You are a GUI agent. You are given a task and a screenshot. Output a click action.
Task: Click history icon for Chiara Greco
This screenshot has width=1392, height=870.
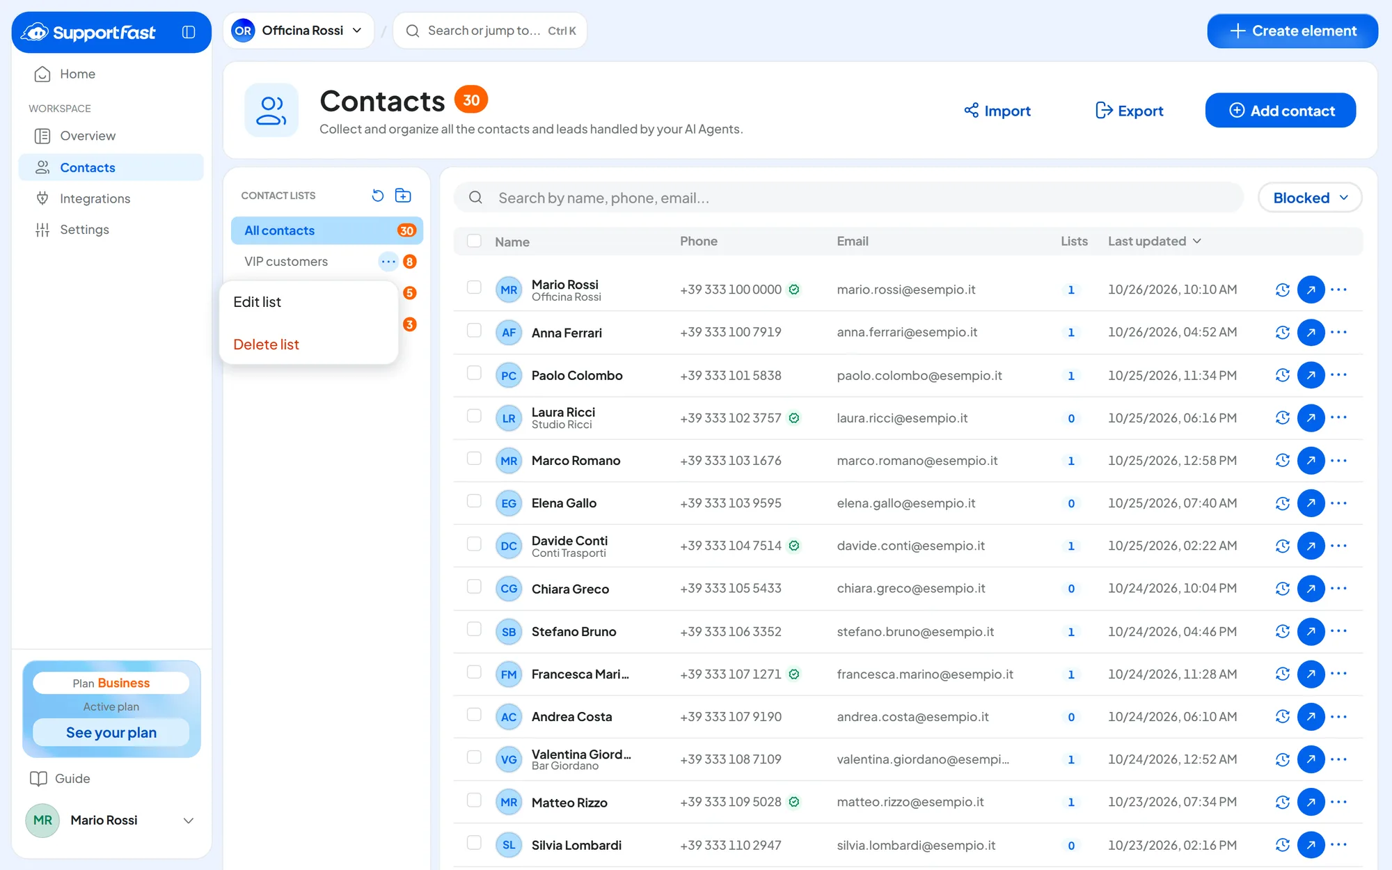[1283, 589]
